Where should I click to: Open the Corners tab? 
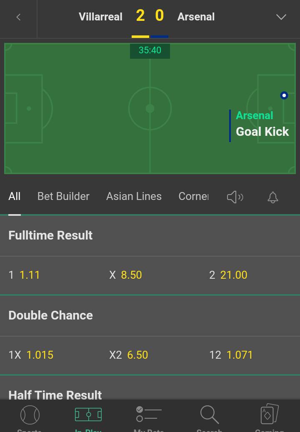pyautogui.click(x=193, y=197)
